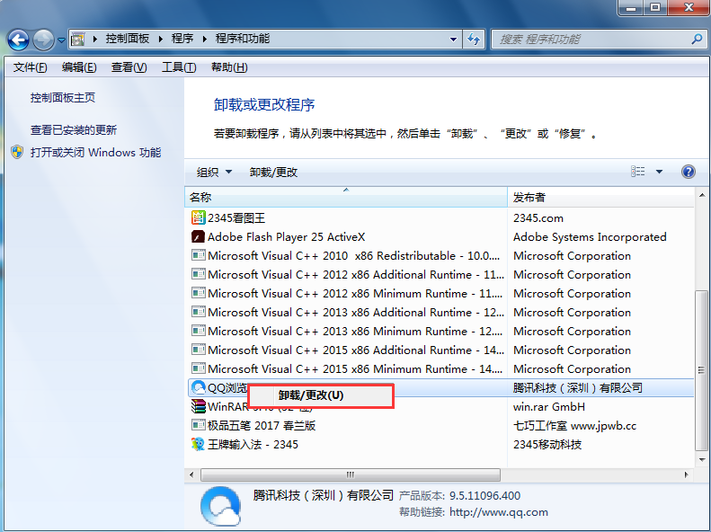711x532 pixels.
Task: Click icon of Visual C++ 2010 Redistributable
Action: pyautogui.click(x=198, y=255)
